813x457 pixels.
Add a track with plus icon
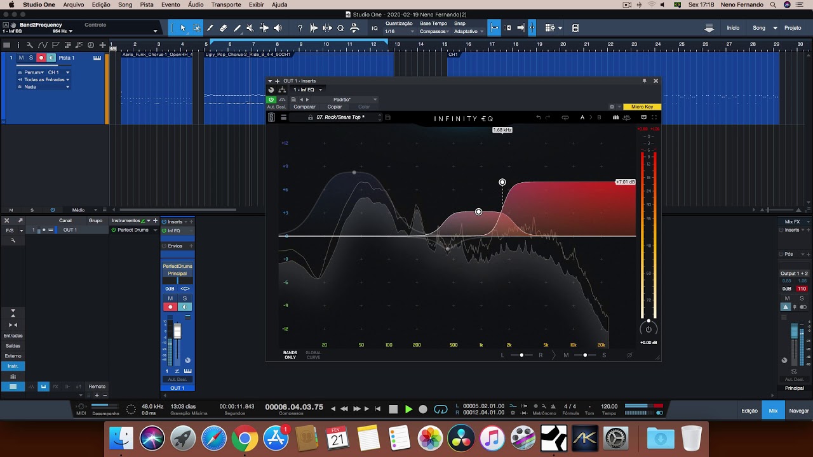[102, 45]
